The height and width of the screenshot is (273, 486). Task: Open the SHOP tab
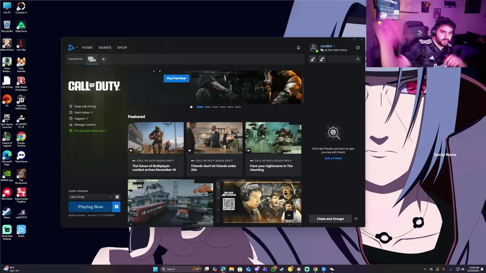click(x=122, y=47)
